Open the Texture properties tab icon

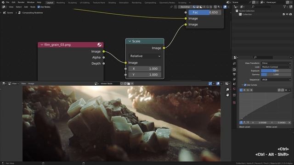coord(234,103)
